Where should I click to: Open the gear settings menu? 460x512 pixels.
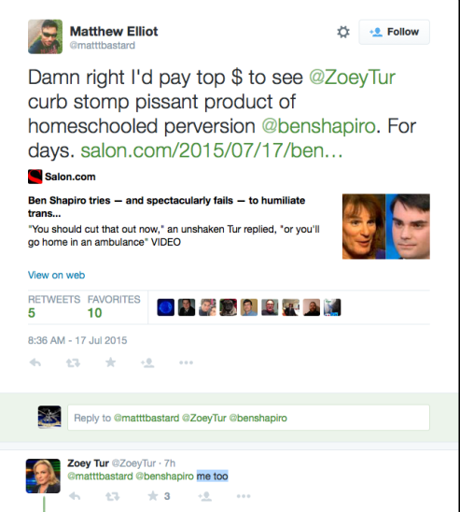pos(343,32)
